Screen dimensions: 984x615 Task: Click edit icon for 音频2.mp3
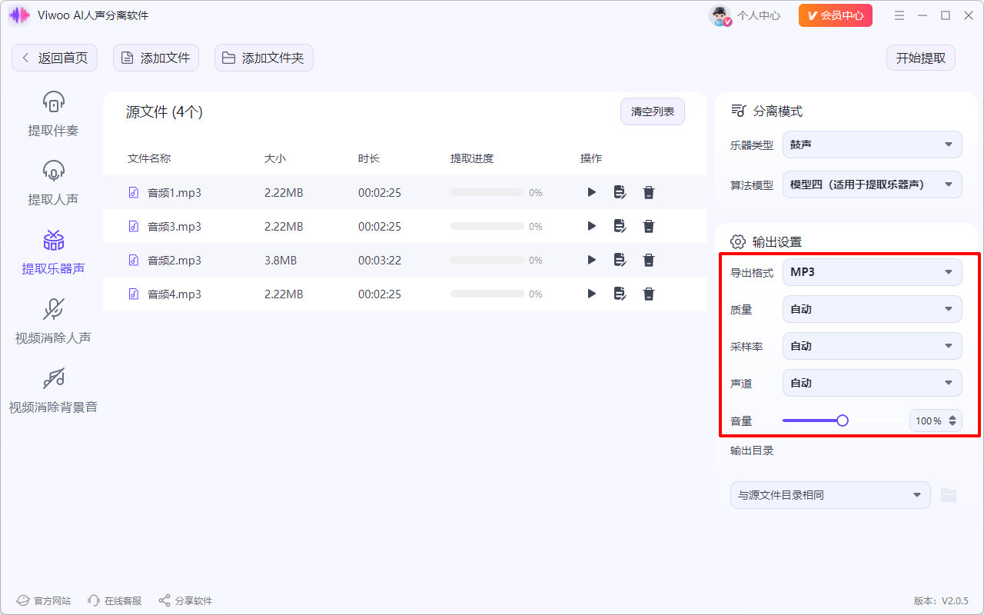coord(620,260)
